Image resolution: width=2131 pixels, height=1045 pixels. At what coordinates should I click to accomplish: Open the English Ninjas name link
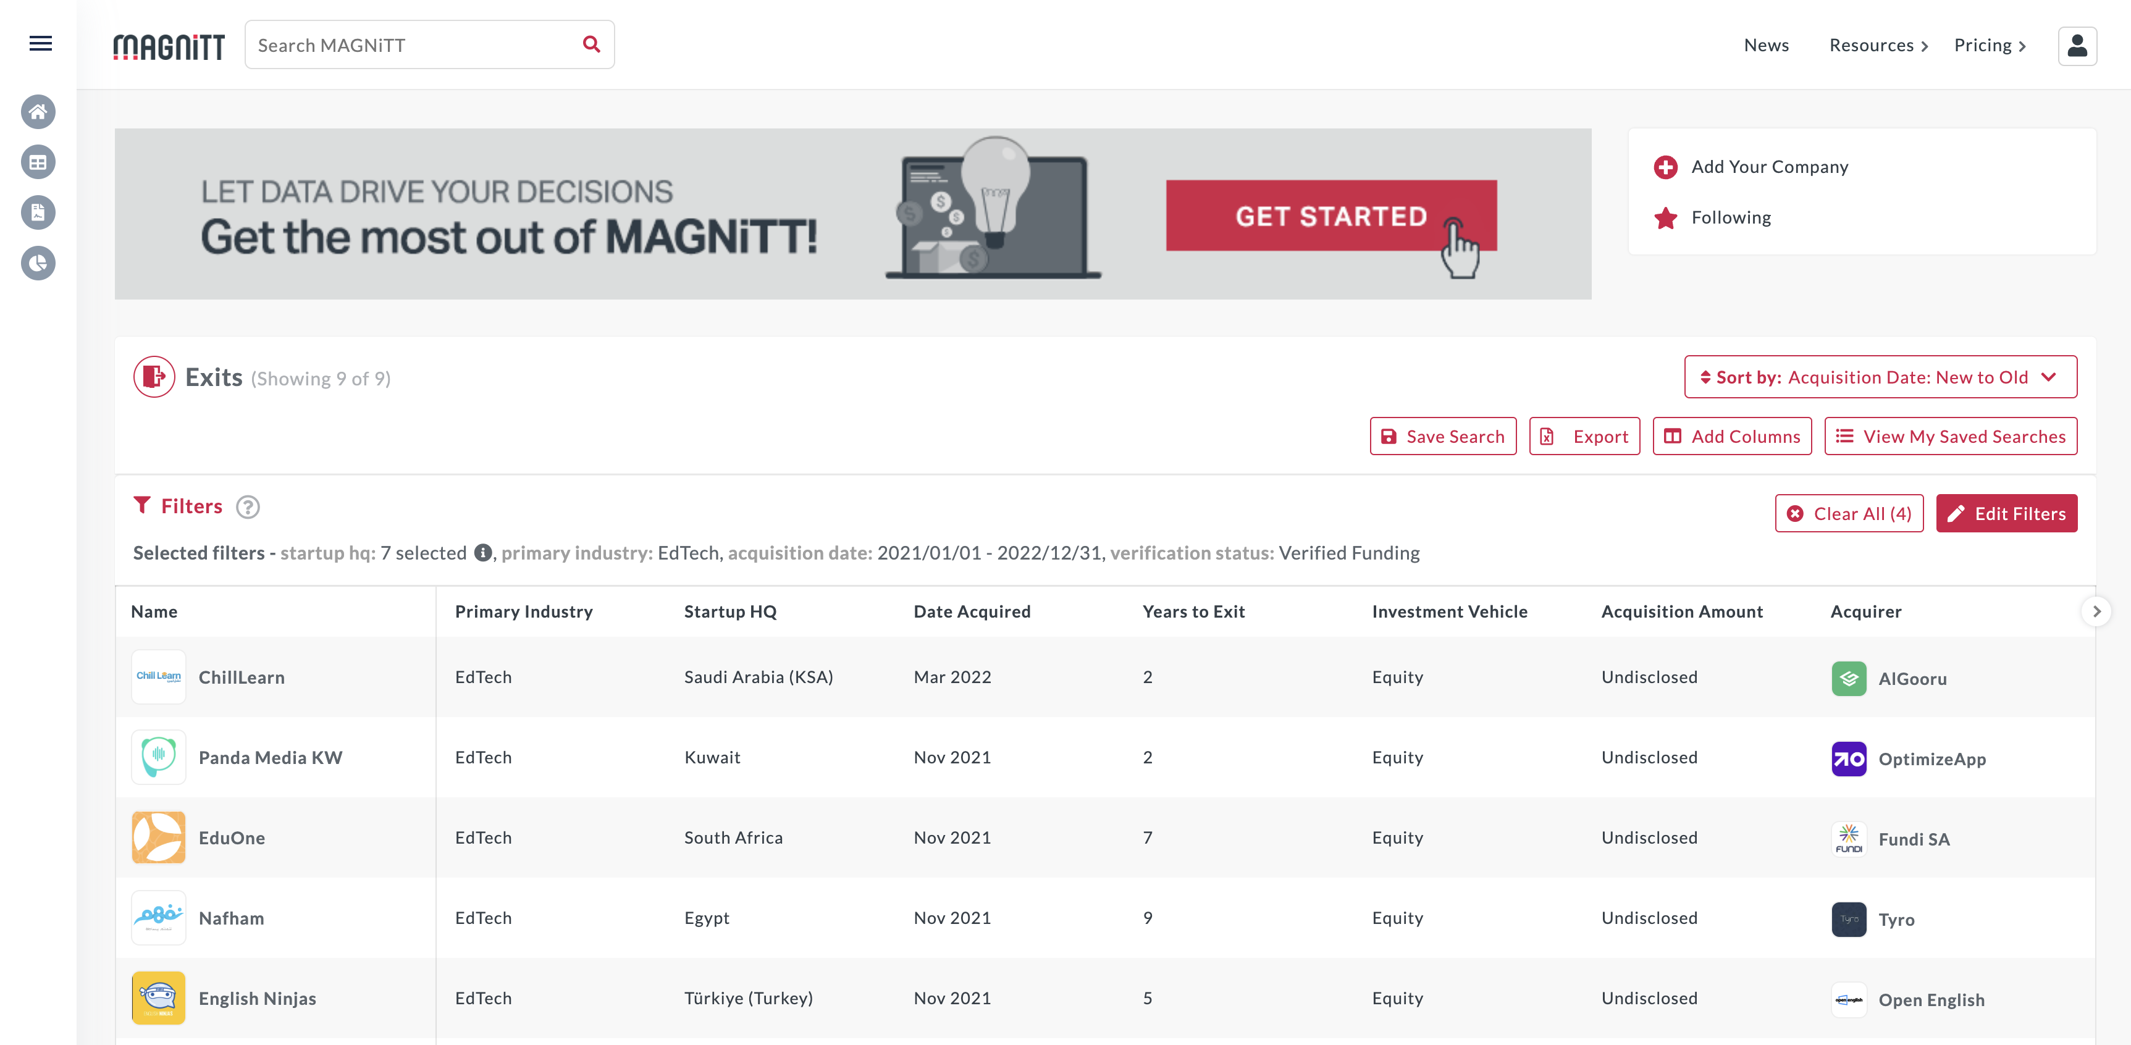pos(258,998)
